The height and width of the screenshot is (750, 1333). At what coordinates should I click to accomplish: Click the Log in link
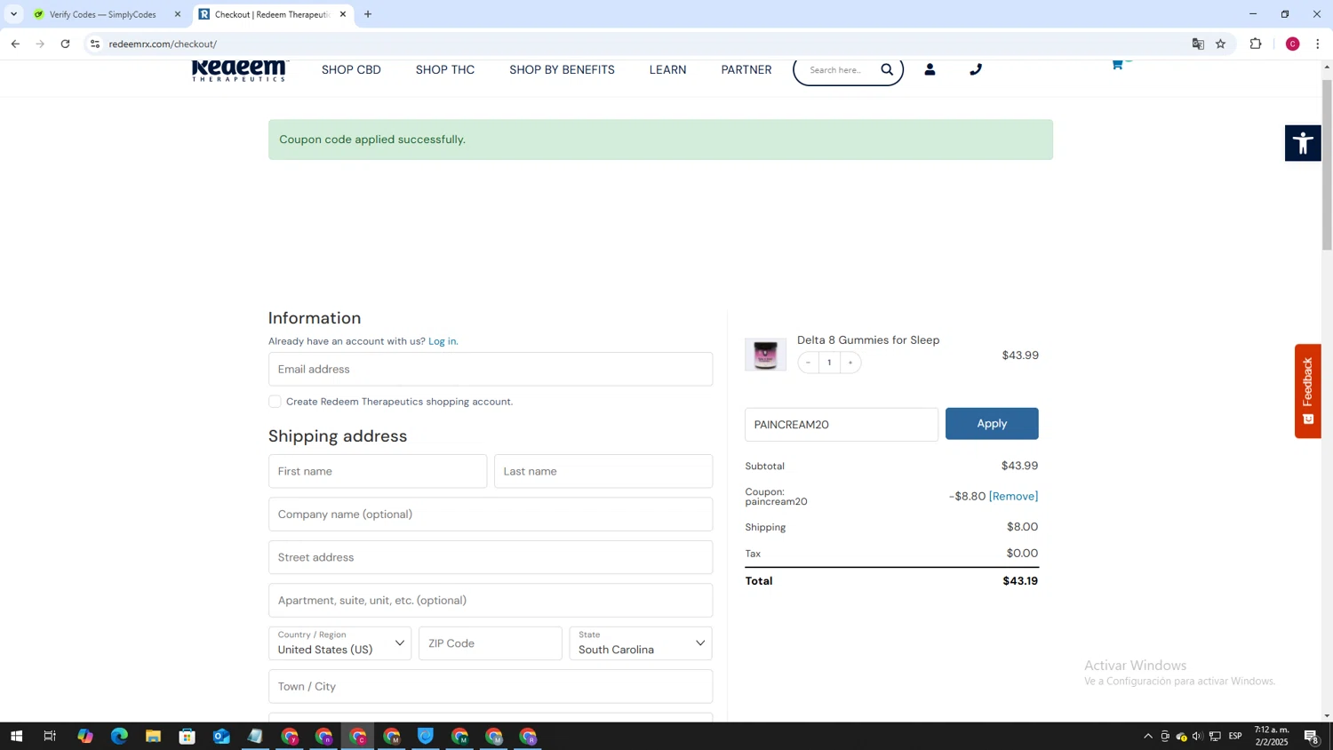tap(443, 341)
